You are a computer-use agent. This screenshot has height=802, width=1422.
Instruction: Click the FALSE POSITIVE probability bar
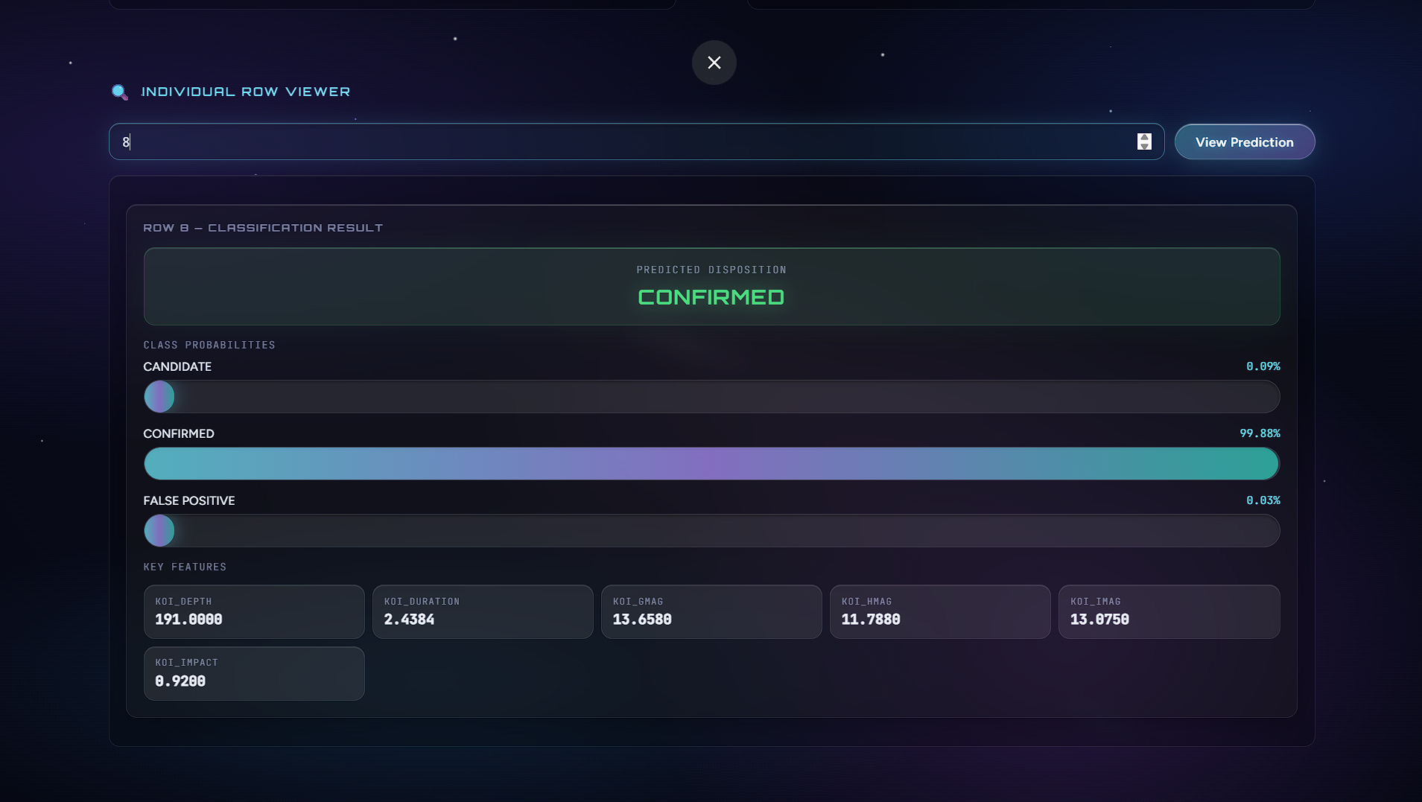coord(711,531)
